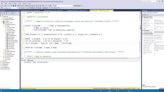Click the Copy icon in toolbar
Viewport: 164px width, 92px height.
coord(38,6)
